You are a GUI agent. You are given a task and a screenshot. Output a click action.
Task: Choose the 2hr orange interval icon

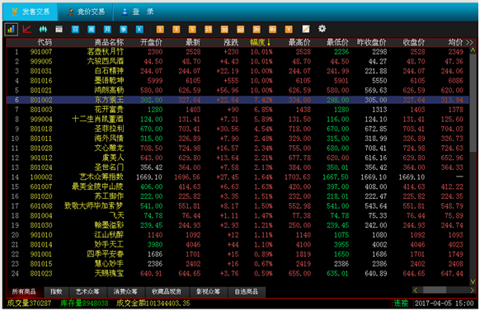[256, 30]
